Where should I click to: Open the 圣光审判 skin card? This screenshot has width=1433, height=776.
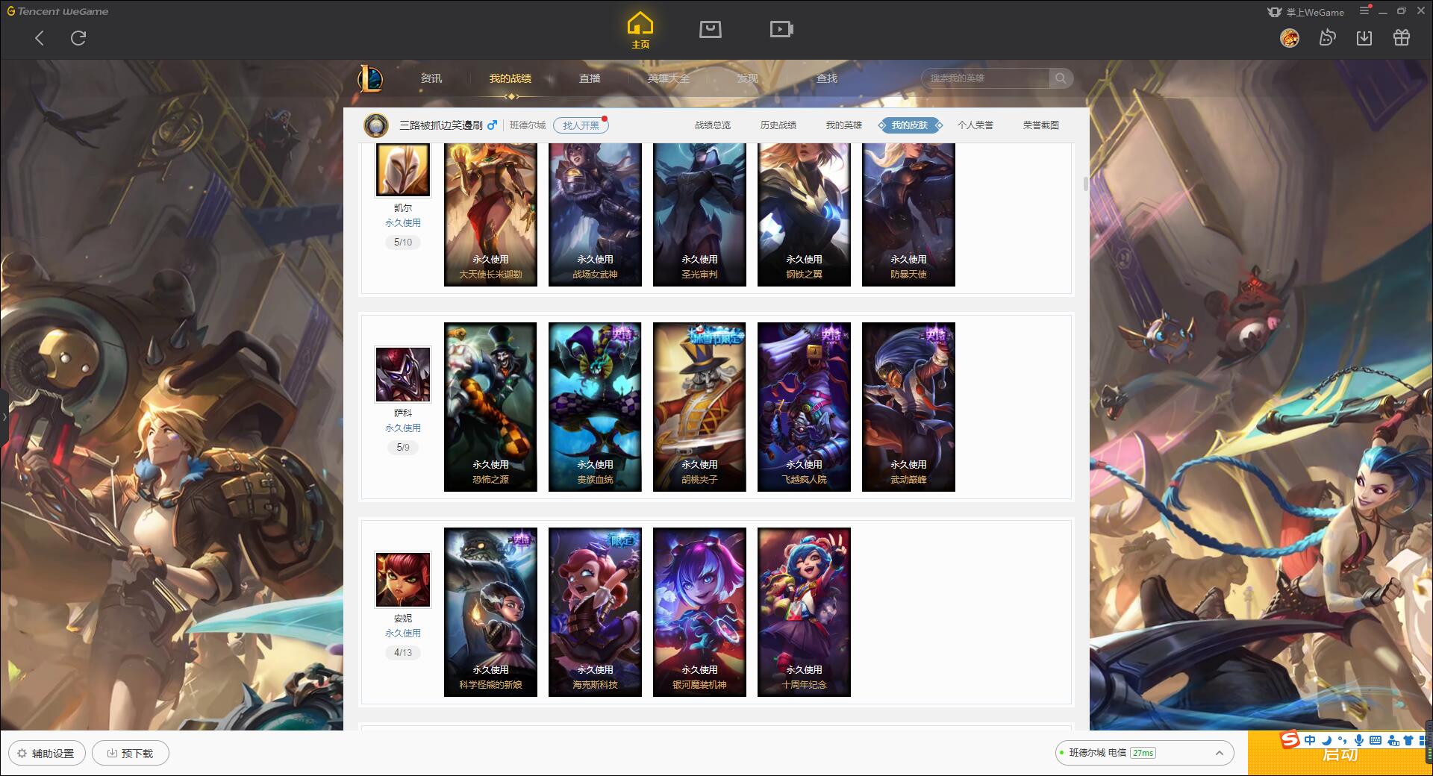coord(699,214)
